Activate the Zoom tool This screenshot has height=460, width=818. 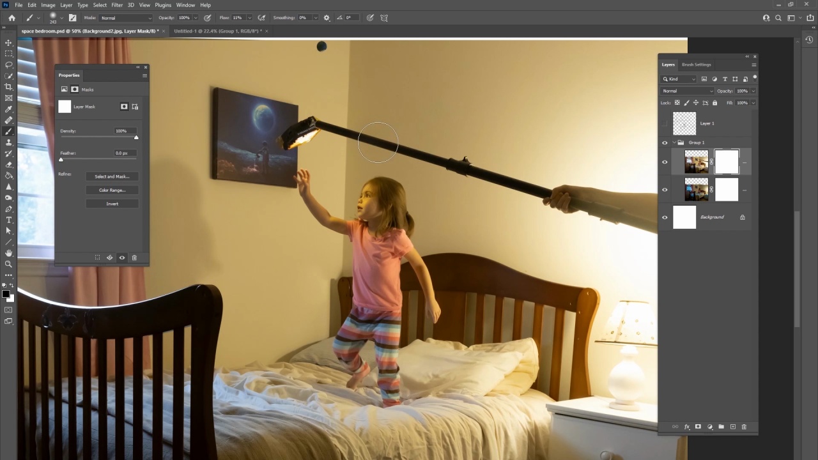click(8, 264)
